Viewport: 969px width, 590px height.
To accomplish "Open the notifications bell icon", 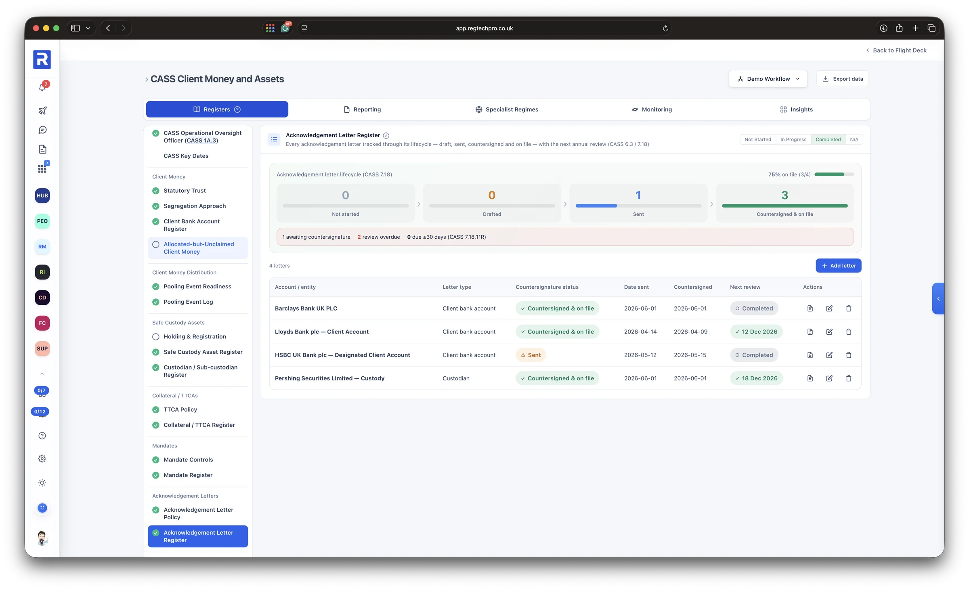I will tap(42, 87).
